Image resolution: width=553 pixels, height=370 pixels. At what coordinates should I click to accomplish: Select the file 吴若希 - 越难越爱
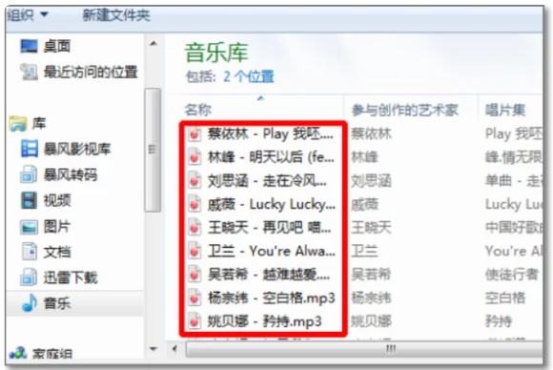click(x=269, y=274)
